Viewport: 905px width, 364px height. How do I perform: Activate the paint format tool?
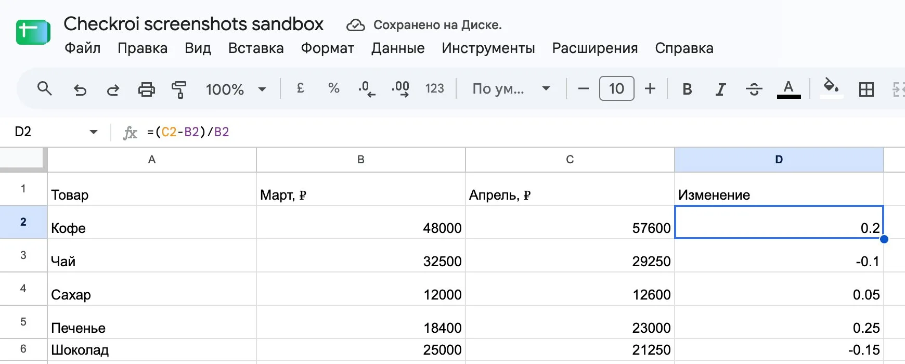pyautogui.click(x=179, y=89)
